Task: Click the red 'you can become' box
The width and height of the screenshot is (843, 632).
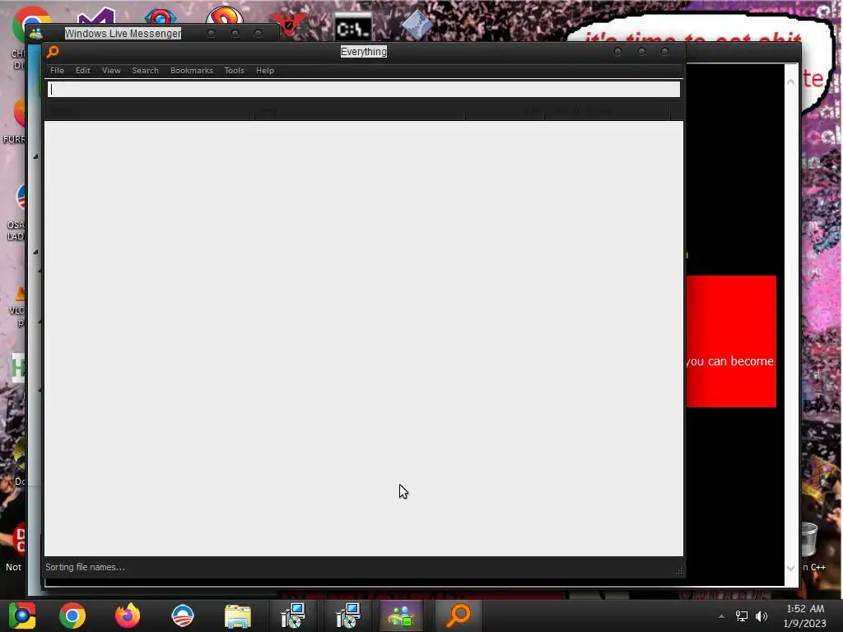Action: pyautogui.click(x=731, y=342)
